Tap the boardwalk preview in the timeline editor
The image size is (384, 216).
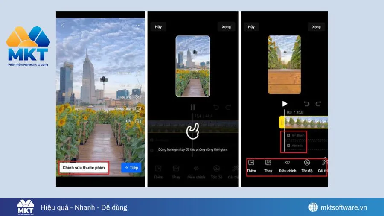[284, 64]
